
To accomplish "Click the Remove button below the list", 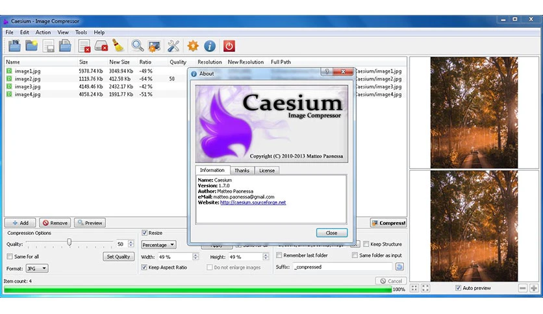I will pyautogui.click(x=55, y=223).
